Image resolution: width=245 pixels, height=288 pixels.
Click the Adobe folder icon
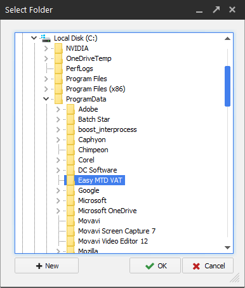tap(70, 109)
